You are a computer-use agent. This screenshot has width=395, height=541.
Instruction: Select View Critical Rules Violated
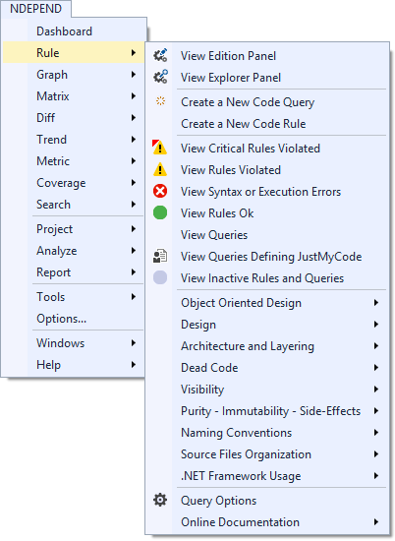(251, 149)
